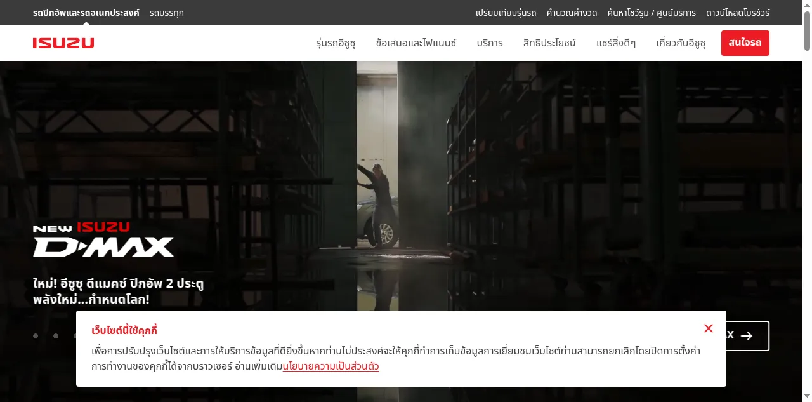Click the scrollbar up arrow
The height and width of the screenshot is (402, 812).
point(807,4)
